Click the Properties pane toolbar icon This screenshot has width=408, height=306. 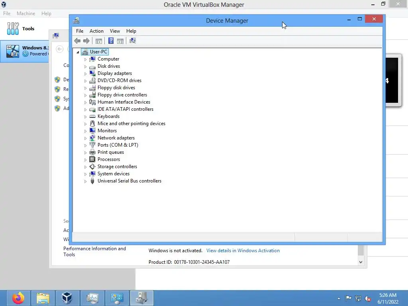[120, 41]
